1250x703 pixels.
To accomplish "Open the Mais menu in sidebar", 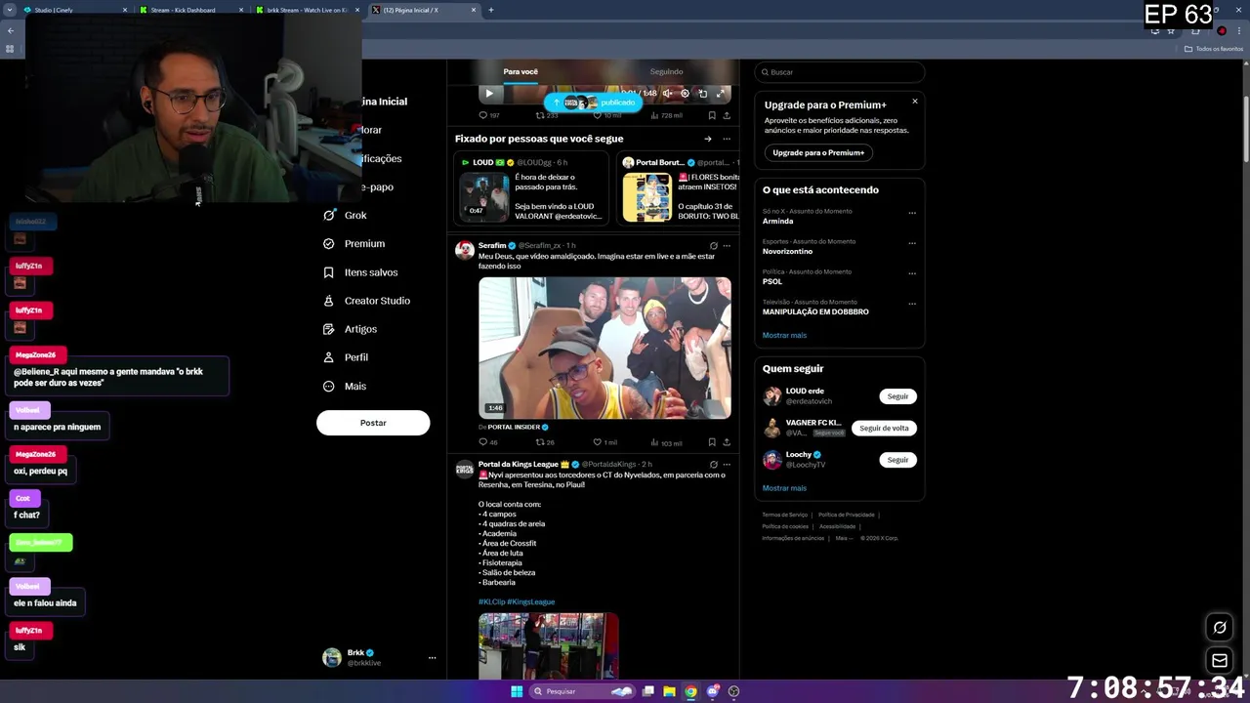I will pos(345,386).
